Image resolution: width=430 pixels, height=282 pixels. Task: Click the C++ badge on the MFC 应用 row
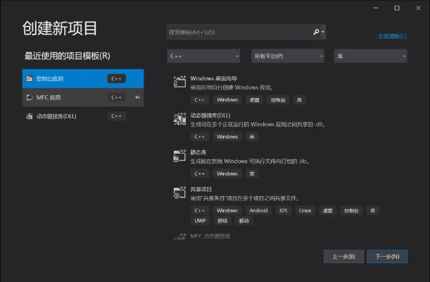117,97
